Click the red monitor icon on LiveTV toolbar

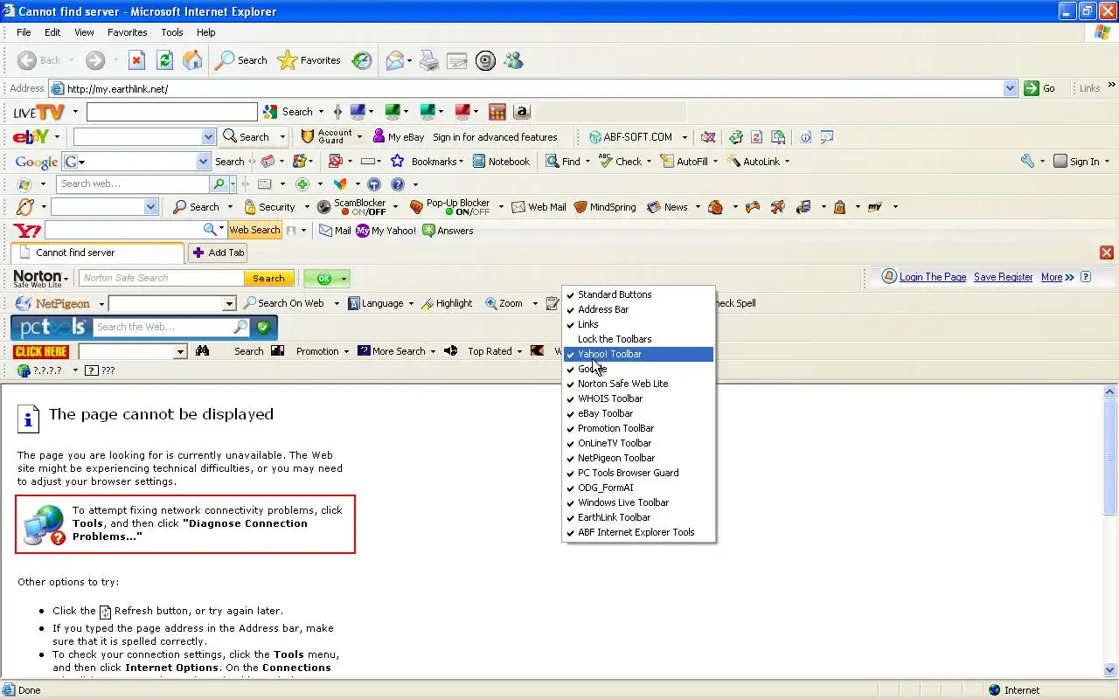(462, 112)
